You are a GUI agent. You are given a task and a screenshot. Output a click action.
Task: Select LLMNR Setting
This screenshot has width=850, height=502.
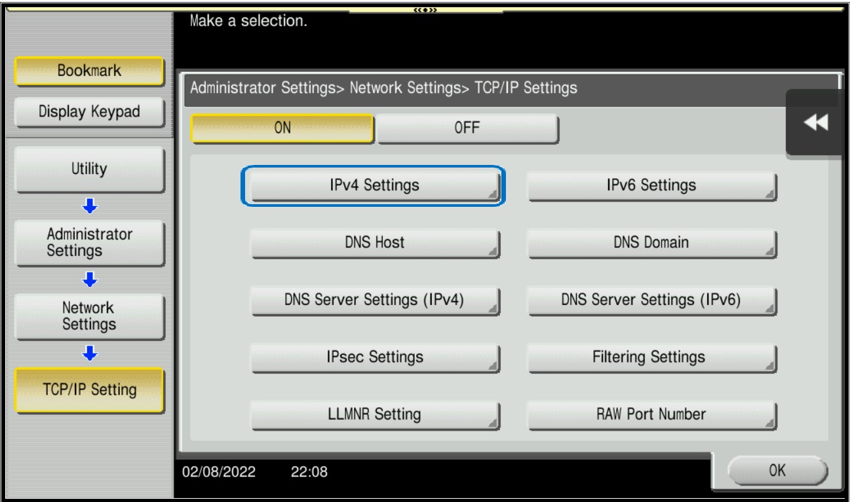pos(374,414)
